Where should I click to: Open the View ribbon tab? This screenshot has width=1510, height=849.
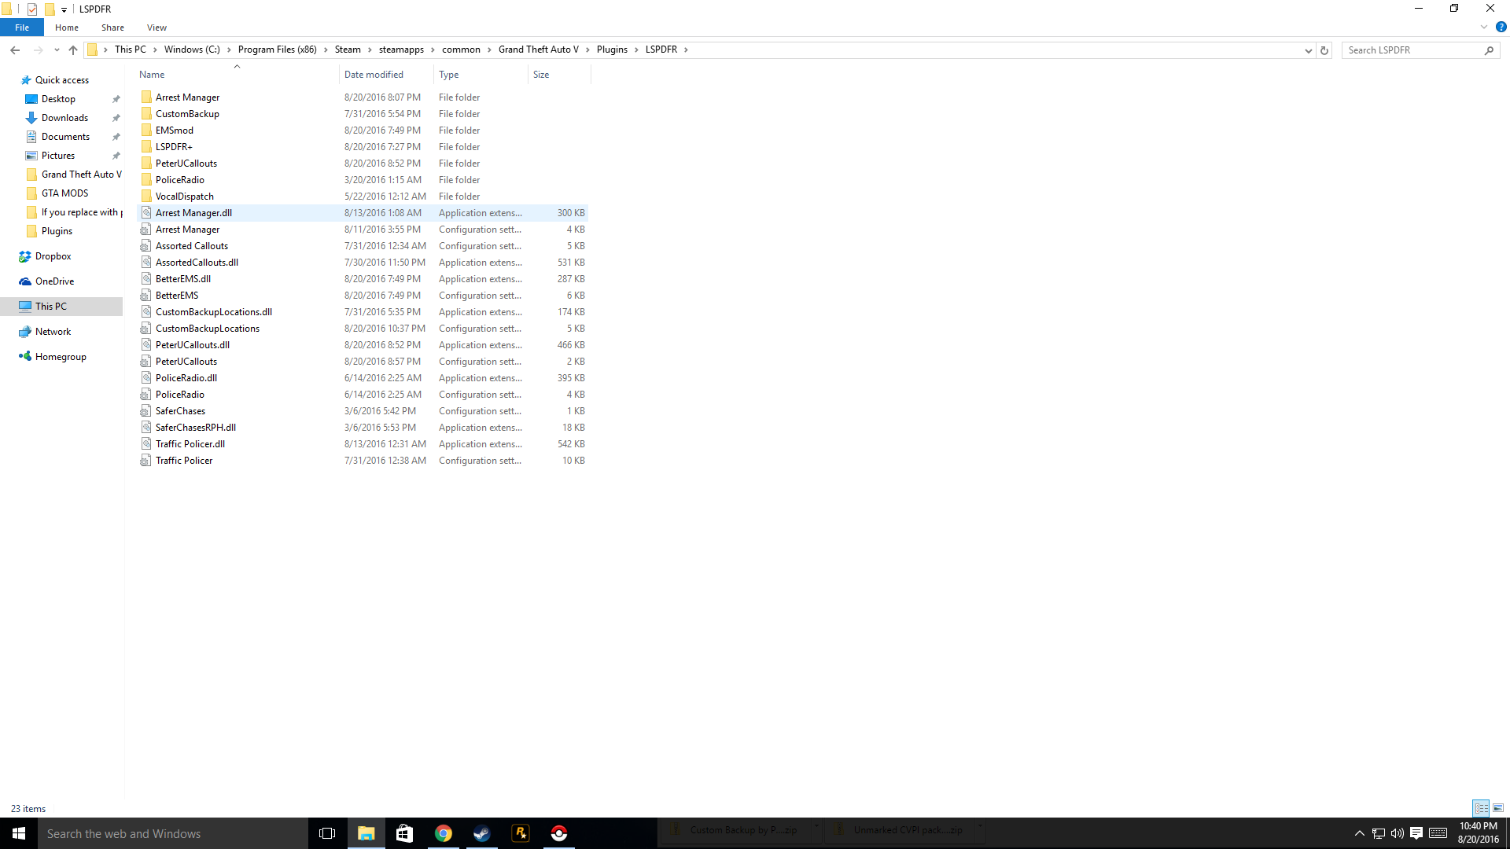[157, 28]
